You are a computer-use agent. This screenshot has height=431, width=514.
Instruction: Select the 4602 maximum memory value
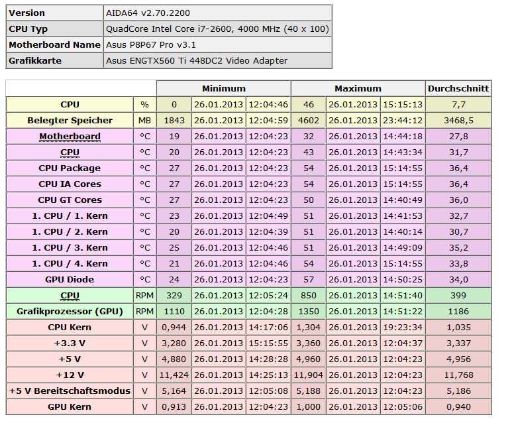click(309, 121)
